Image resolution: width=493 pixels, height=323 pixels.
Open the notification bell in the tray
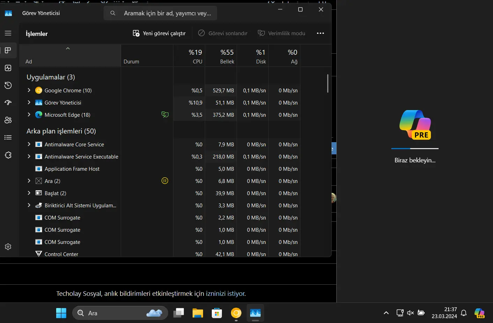click(464, 313)
